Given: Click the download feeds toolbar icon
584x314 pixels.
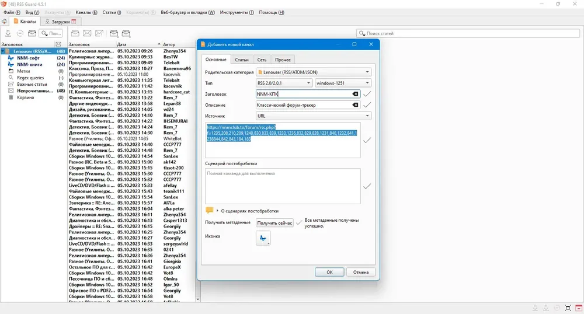Looking at the screenshot, I should [8, 33].
